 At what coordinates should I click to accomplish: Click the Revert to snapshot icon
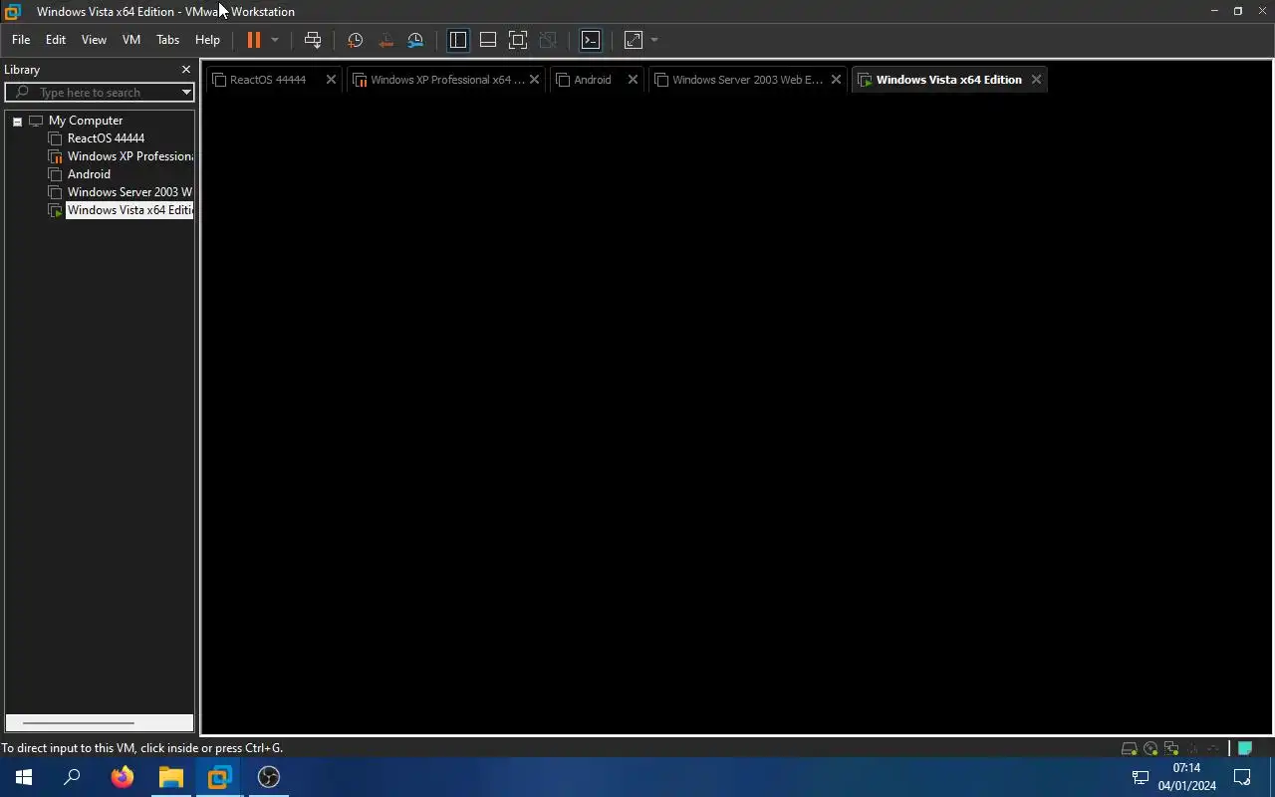[x=385, y=40]
